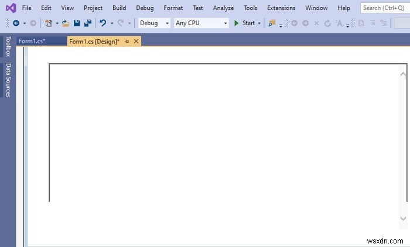Open the Tools menu

tap(251, 8)
